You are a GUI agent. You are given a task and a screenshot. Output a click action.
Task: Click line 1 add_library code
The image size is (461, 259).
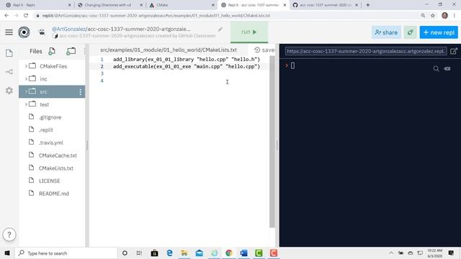click(187, 59)
